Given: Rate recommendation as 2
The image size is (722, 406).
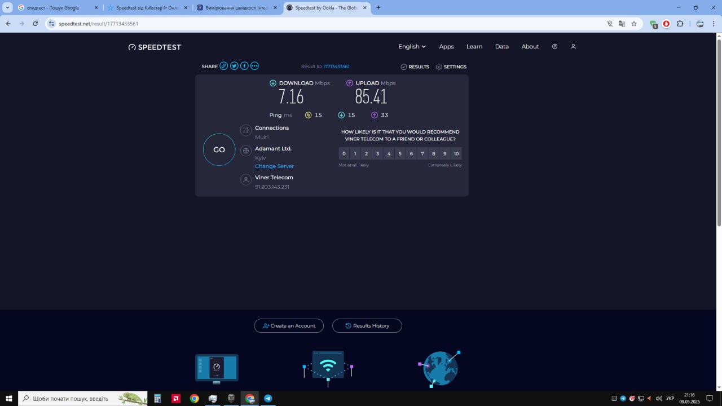Looking at the screenshot, I should pos(366,153).
